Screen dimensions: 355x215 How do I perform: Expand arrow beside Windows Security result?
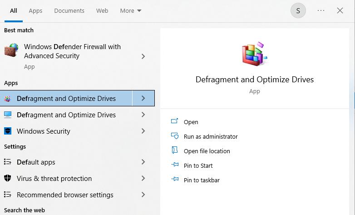pos(143,131)
